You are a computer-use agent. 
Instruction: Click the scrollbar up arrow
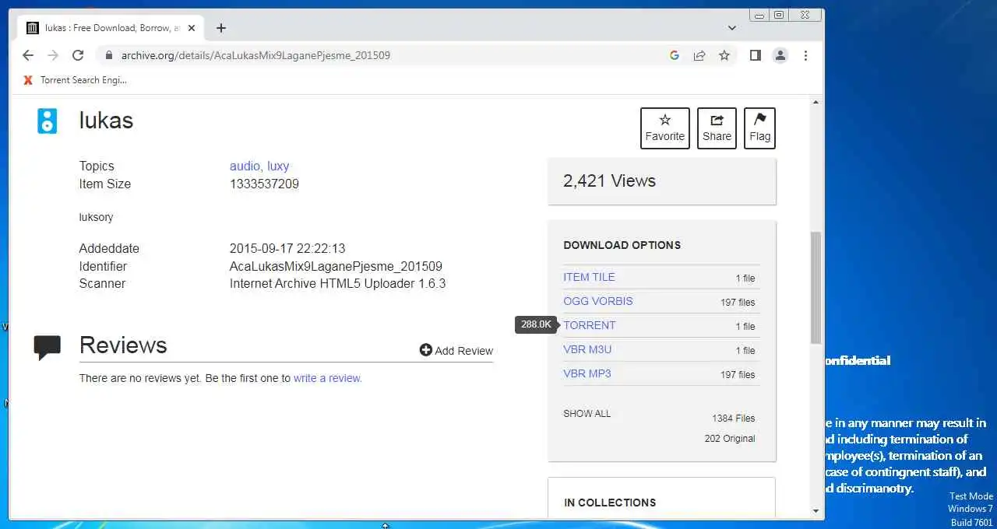tap(816, 102)
